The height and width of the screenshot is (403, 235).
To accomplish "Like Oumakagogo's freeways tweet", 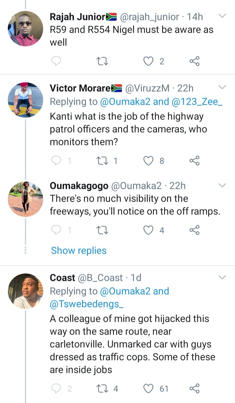I will [x=149, y=230].
